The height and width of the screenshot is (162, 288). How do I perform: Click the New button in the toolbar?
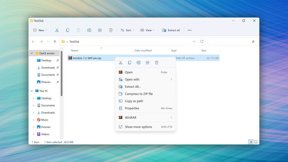coord(40,30)
